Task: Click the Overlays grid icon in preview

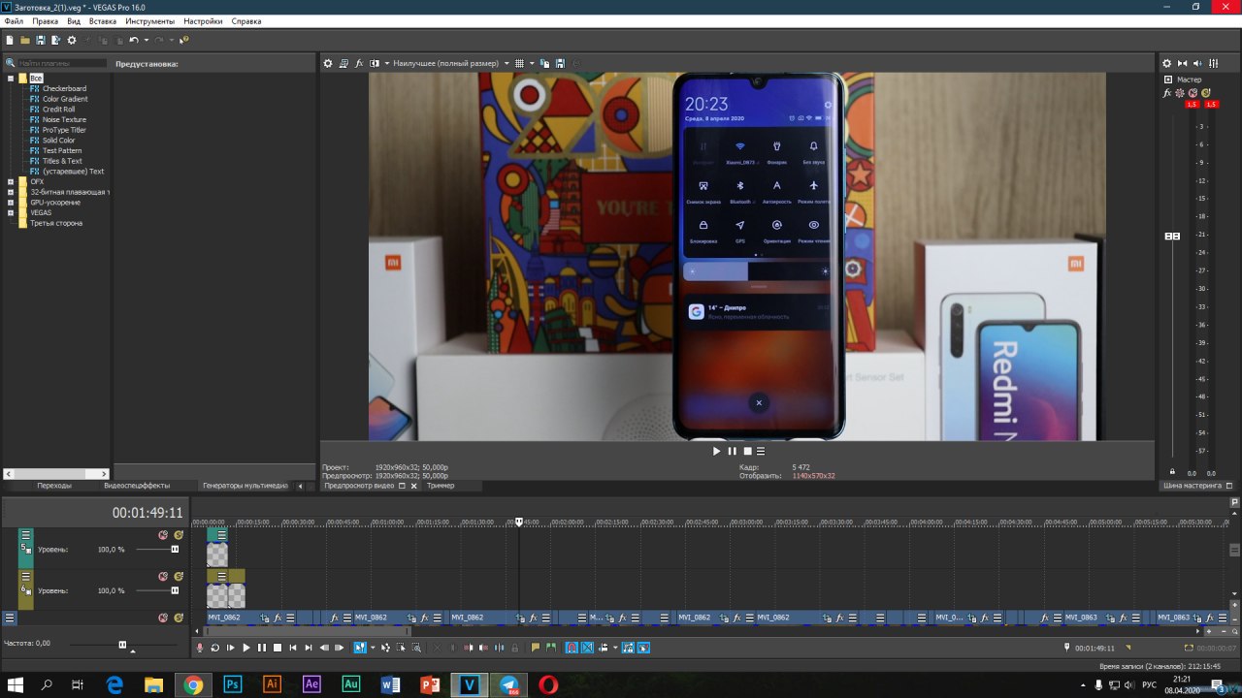Action: point(519,63)
